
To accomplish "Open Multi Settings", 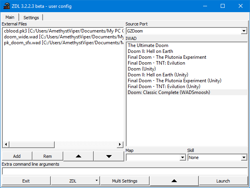I will (x=125, y=181).
